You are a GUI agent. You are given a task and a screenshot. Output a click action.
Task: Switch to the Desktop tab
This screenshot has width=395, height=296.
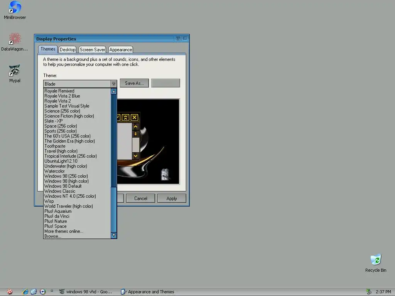(x=67, y=50)
